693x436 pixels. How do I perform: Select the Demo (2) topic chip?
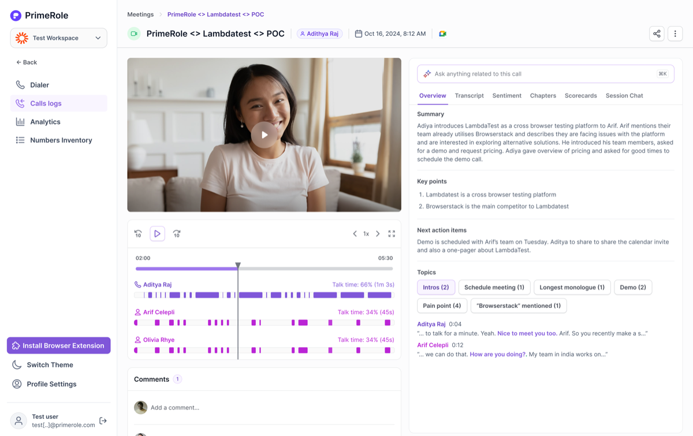click(633, 288)
